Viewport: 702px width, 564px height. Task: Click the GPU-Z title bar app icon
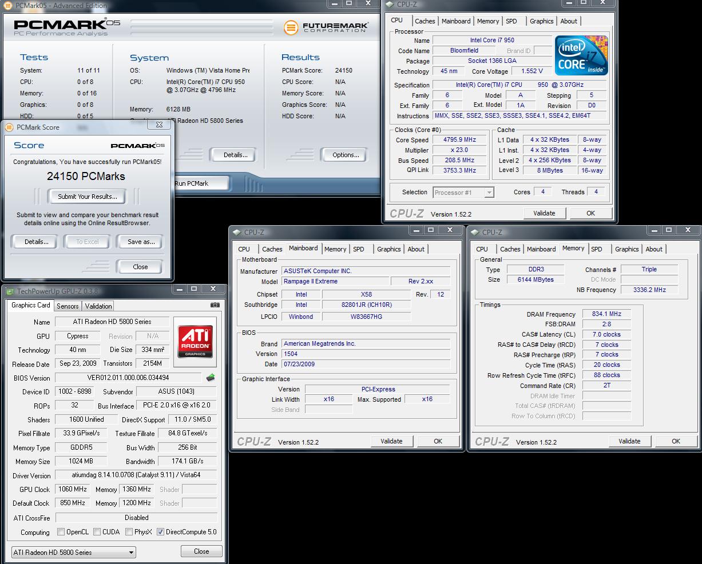click(10, 291)
